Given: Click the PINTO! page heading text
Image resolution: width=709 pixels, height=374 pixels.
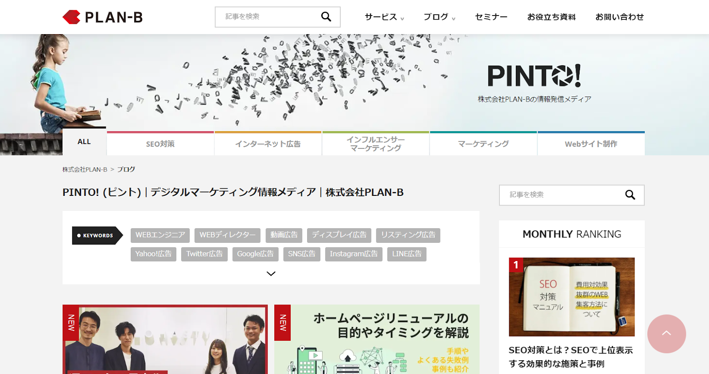Looking at the screenshot, I should click(233, 192).
